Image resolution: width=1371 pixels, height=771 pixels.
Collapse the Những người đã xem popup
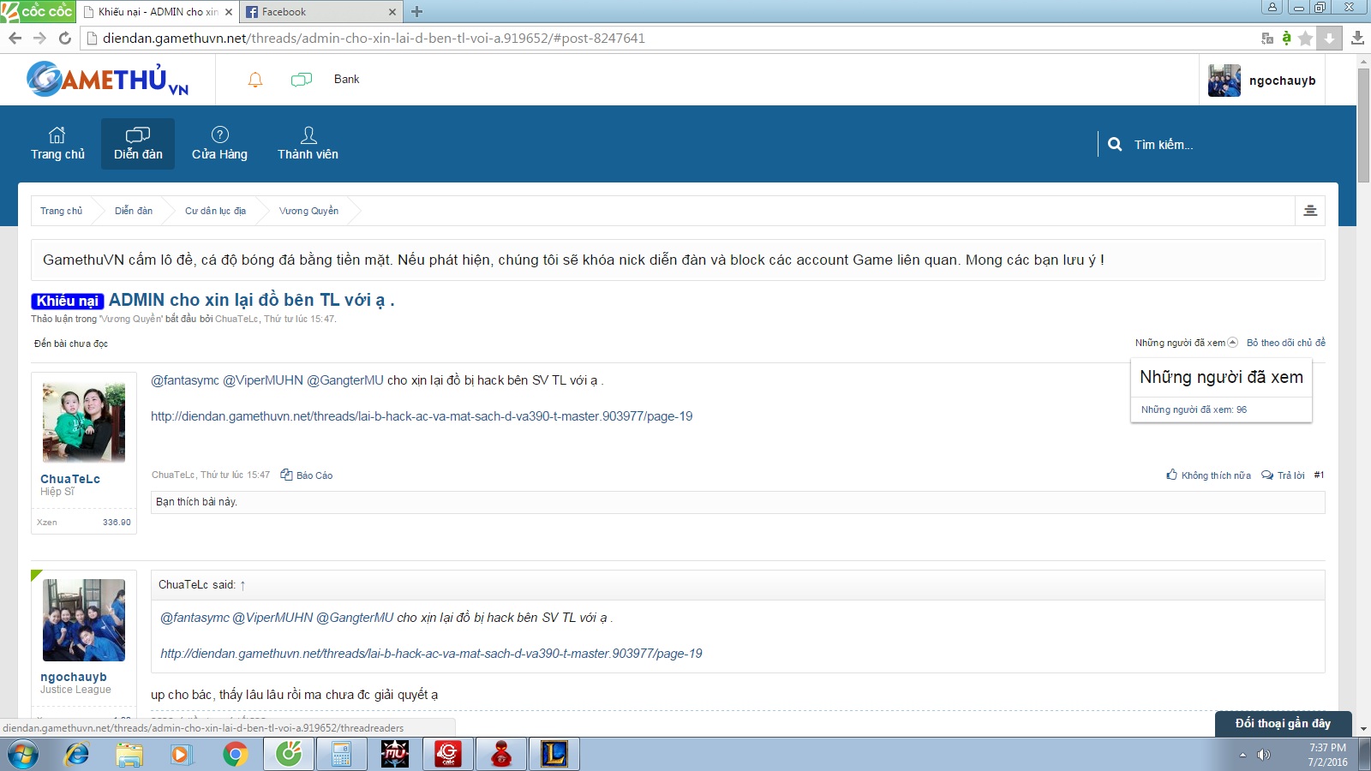[x=1232, y=343]
